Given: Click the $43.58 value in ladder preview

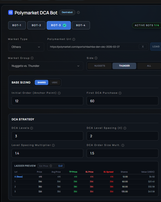Looking at the screenshot, I should (x=151, y=192).
